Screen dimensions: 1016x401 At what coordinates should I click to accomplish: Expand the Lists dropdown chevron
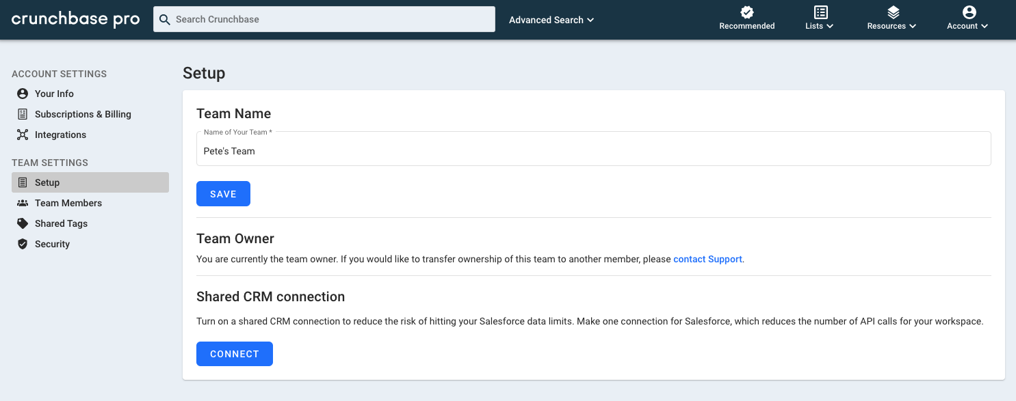click(x=830, y=26)
